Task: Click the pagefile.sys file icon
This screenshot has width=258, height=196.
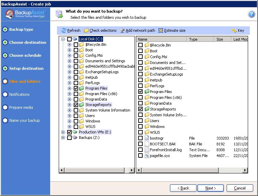Action: [x=147, y=155]
